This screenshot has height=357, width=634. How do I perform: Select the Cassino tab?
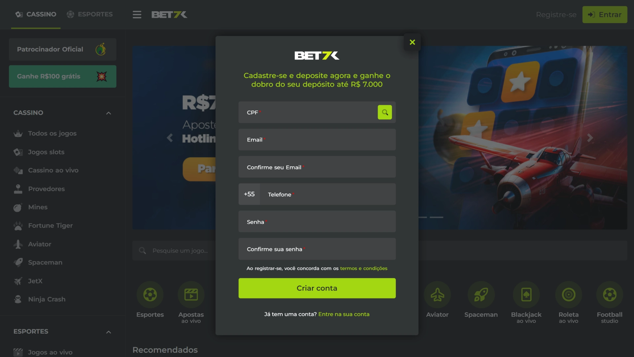[x=36, y=15]
